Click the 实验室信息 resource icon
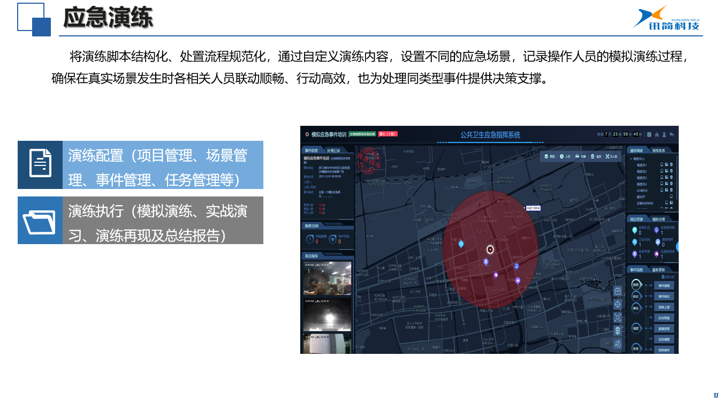The height and width of the screenshot is (409, 721). point(656,230)
